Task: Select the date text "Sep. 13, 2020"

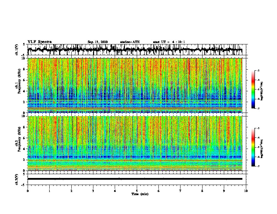Action: 98,42
